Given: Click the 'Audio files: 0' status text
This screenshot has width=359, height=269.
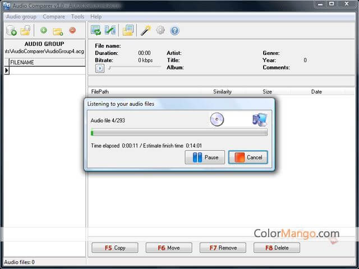Looking at the screenshot, I should click(20, 262).
